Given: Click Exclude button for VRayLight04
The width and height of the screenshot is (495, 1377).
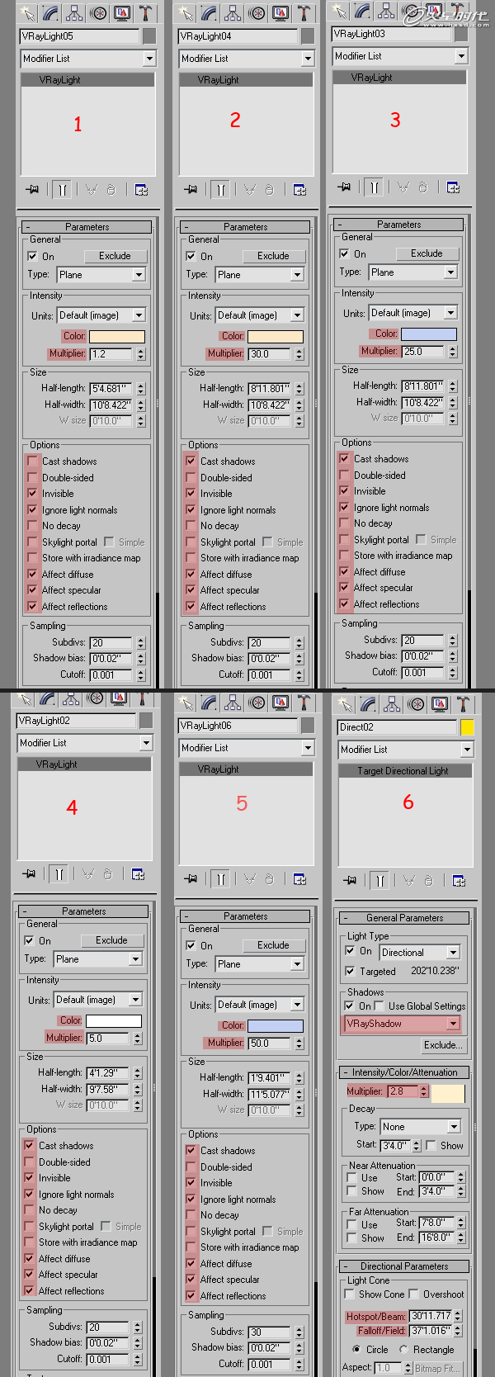Looking at the screenshot, I should point(273,256).
